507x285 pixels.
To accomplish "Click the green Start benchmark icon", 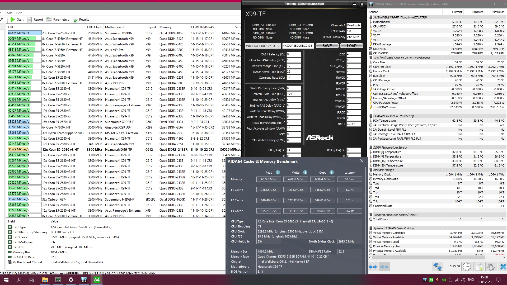I will tap(13, 20).
